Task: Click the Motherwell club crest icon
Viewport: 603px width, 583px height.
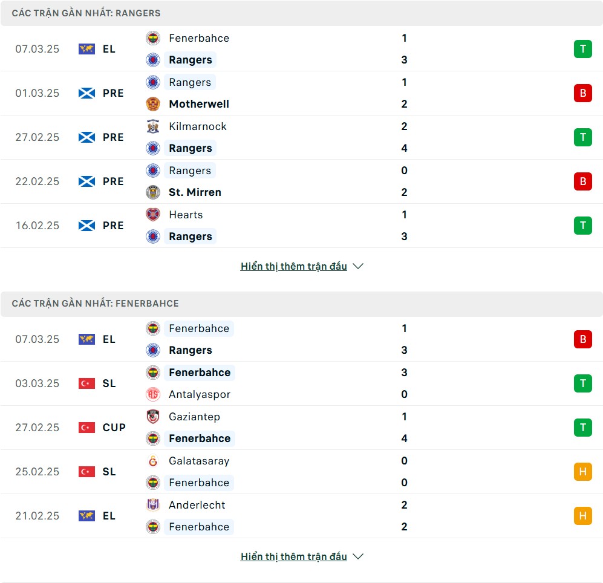Action: 153,104
